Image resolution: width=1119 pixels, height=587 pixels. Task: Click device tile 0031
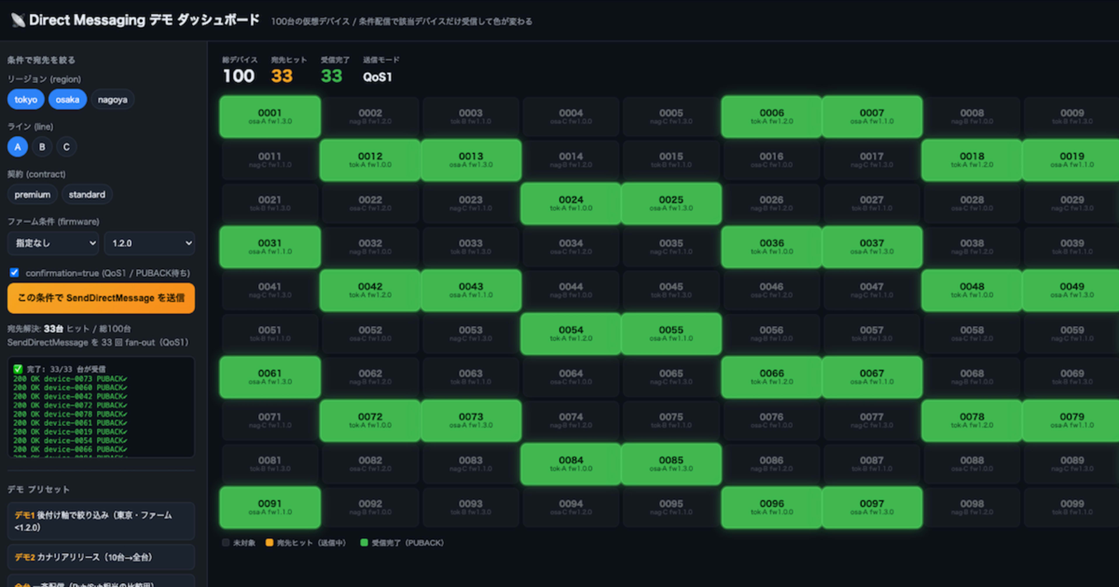coord(270,247)
